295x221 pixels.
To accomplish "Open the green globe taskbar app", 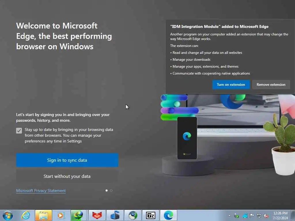I will (133, 215).
